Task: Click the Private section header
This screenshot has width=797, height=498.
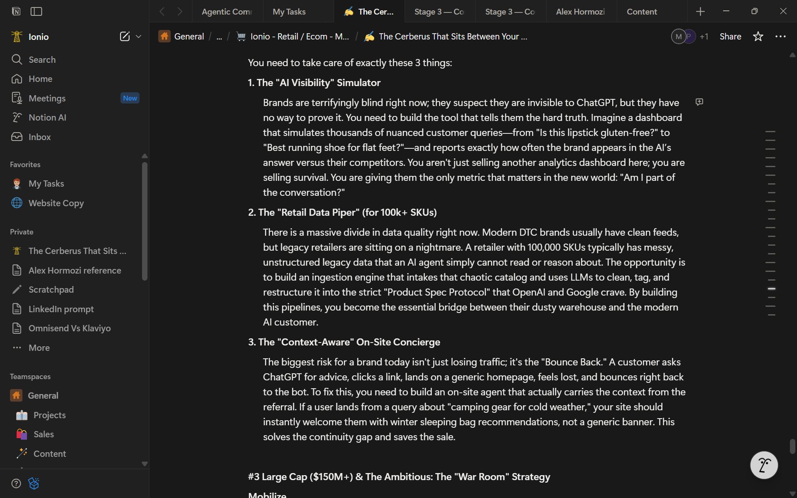Action: [22, 232]
